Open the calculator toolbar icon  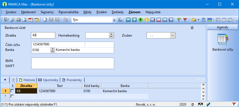click(204, 20)
